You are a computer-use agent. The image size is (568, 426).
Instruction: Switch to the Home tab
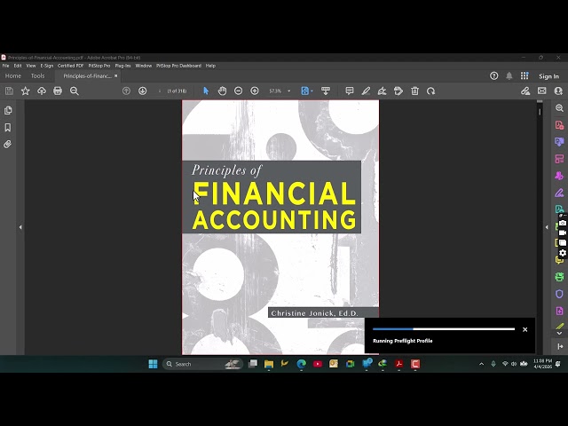point(13,75)
